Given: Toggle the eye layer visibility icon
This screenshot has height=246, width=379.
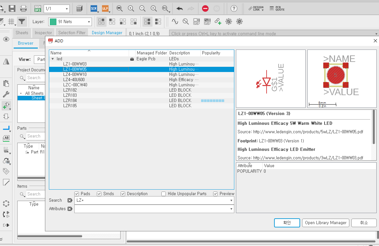Looking at the screenshot, I should [6, 39].
